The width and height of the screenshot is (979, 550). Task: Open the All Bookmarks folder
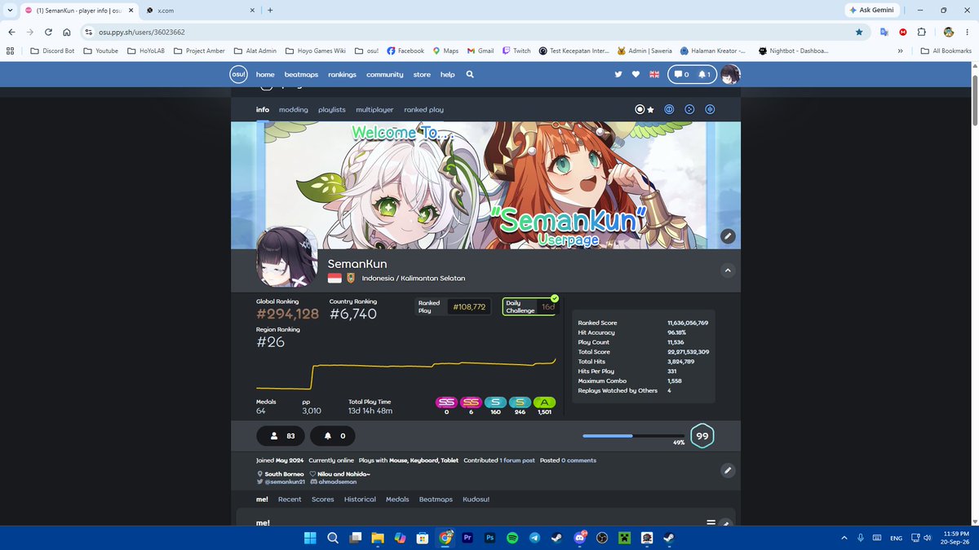(x=946, y=51)
